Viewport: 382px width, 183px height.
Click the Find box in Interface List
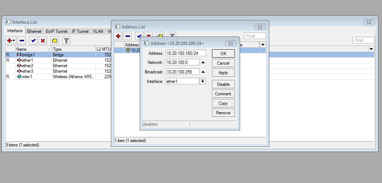click(x=363, y=40)
